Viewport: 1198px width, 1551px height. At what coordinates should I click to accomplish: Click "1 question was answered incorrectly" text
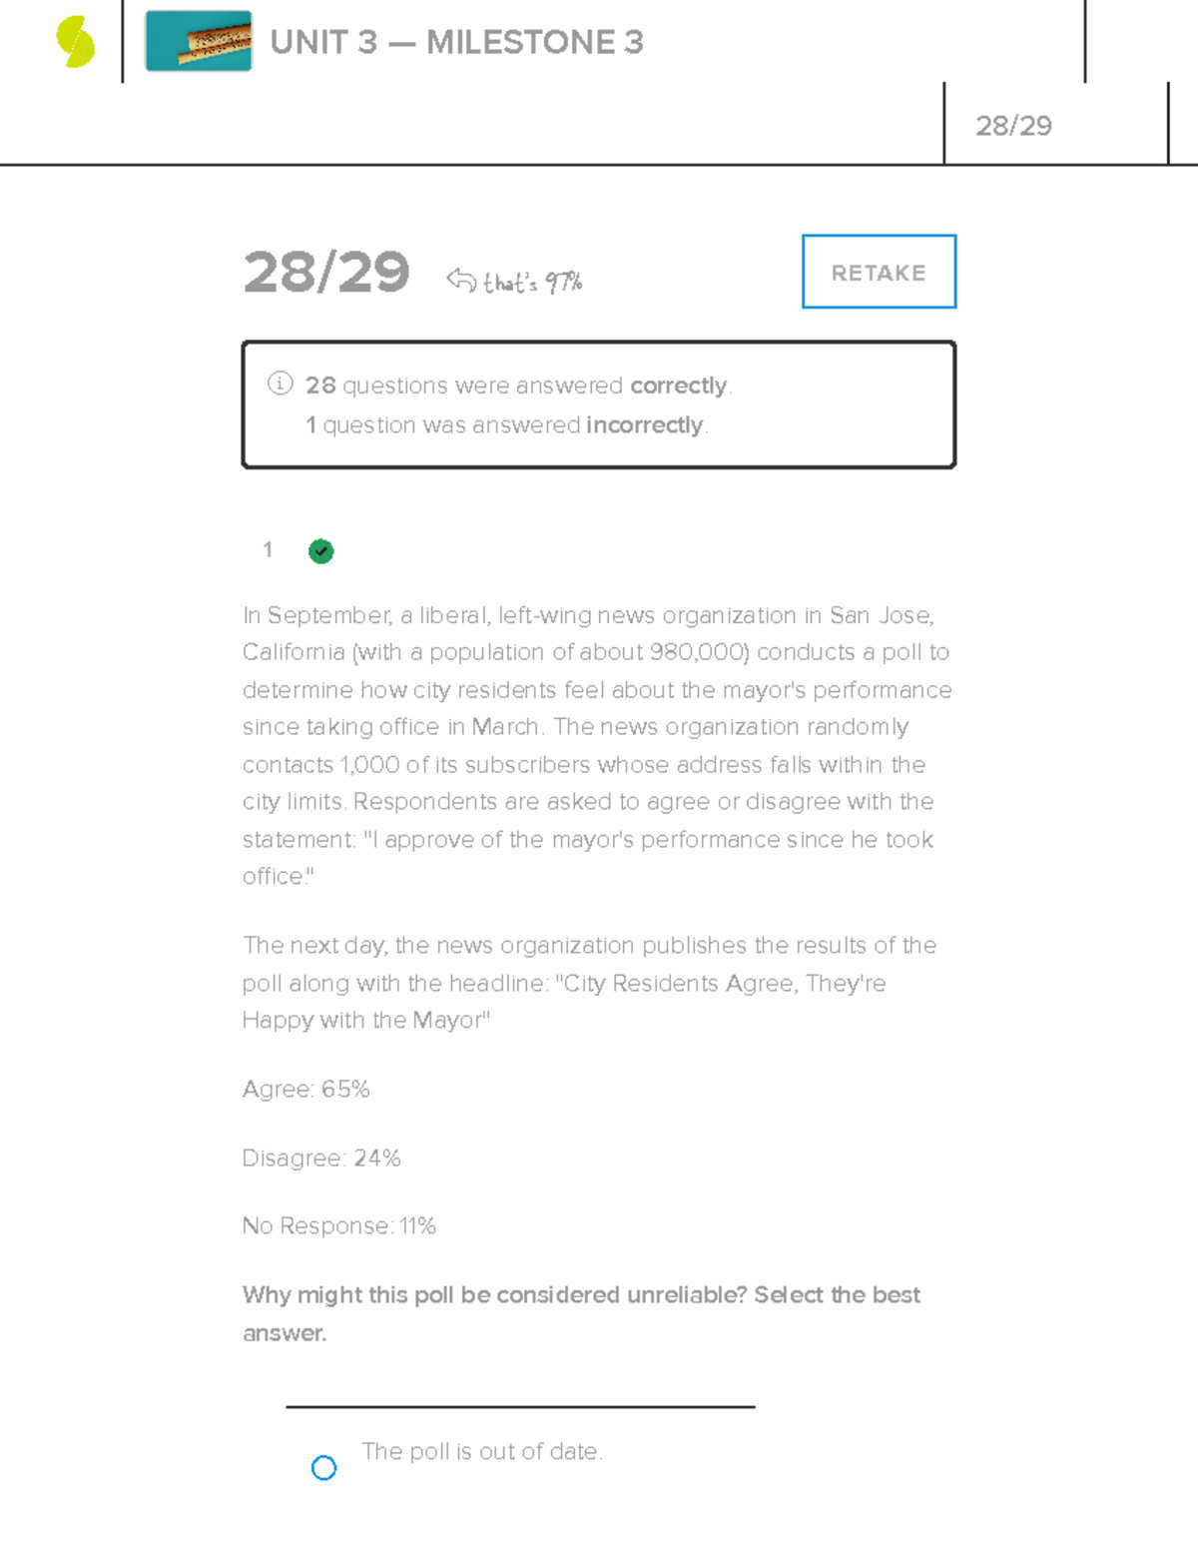[x=506, y=425]
